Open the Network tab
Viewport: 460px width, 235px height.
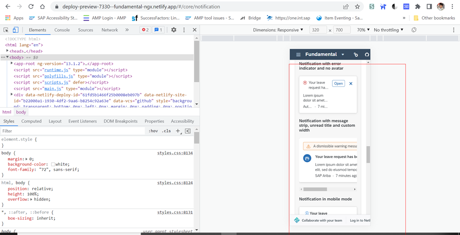coord(110,30)
